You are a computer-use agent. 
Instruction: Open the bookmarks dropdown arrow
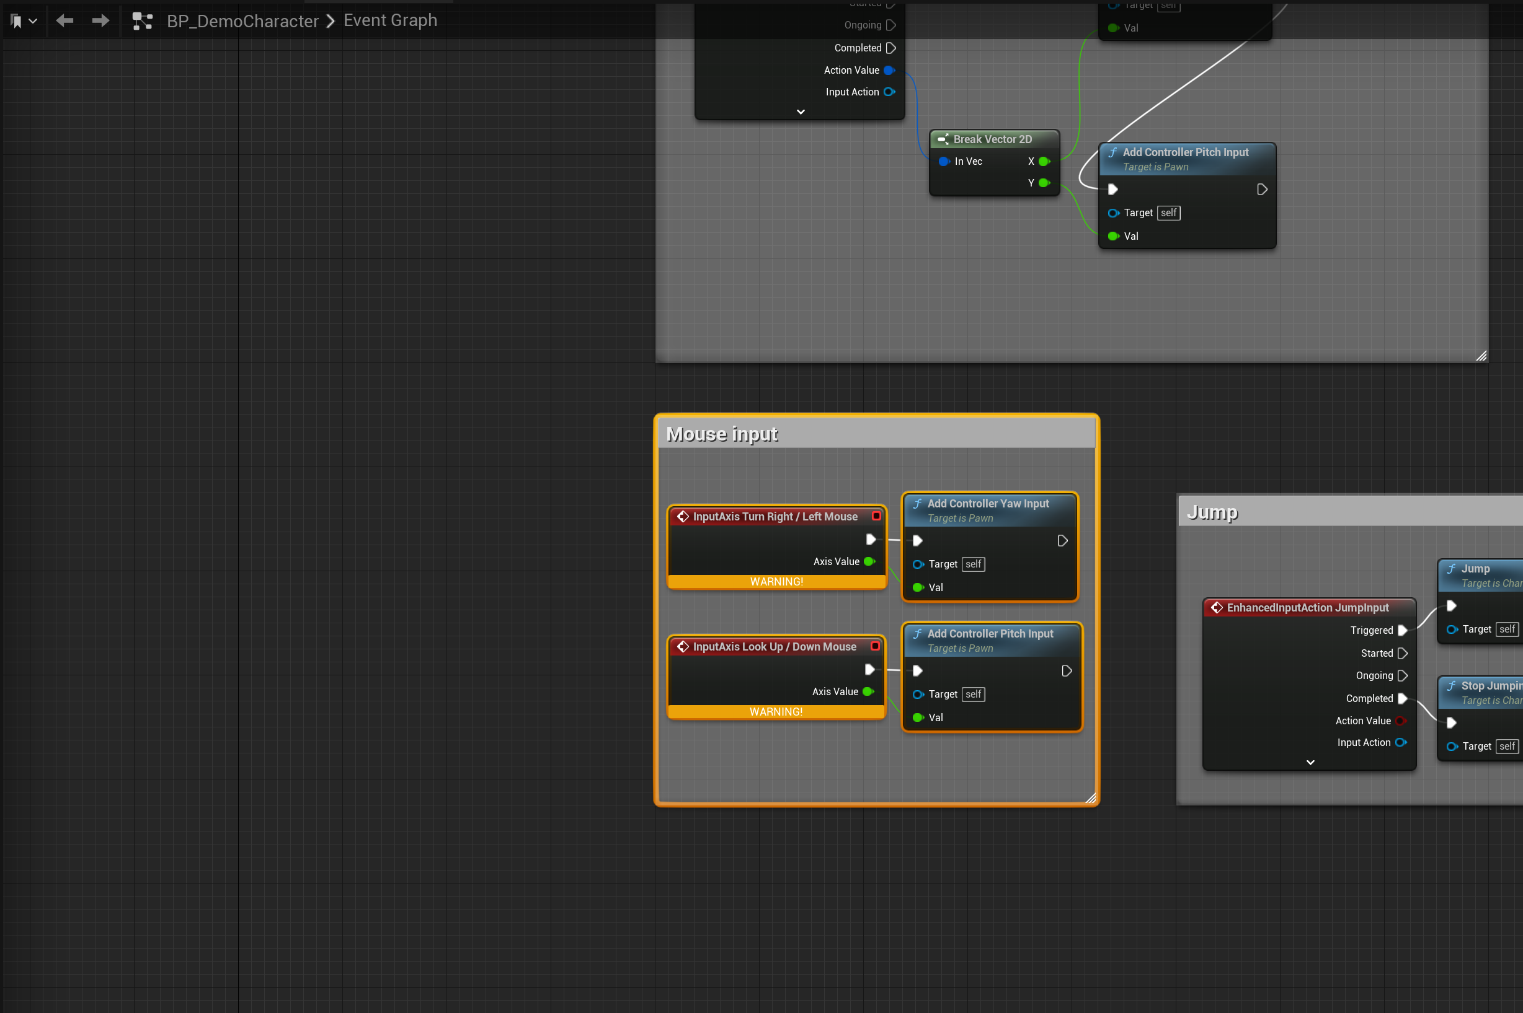point(33,21)
